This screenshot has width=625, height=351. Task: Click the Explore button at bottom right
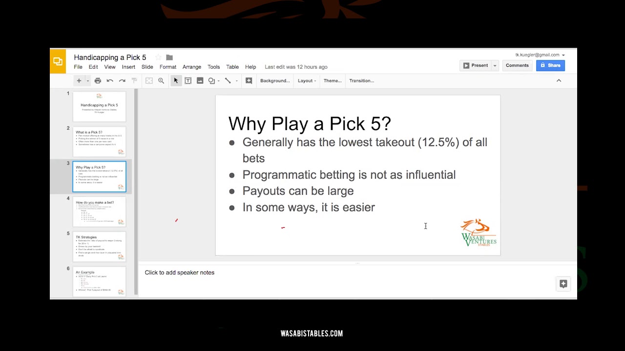point(563,284)
